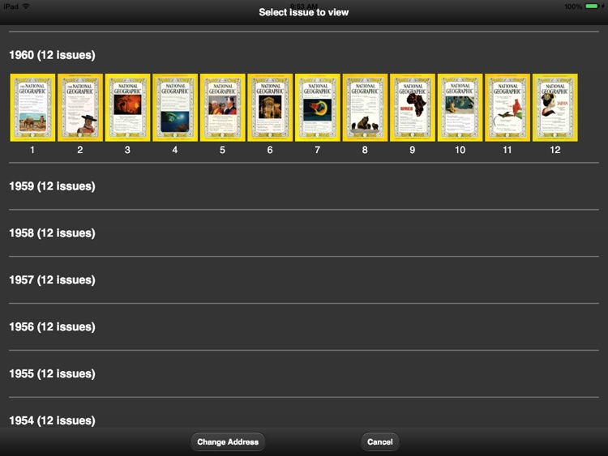Select 1960 issue 6 cover
This screenshot has width=608, height=456.
(270, 107)
